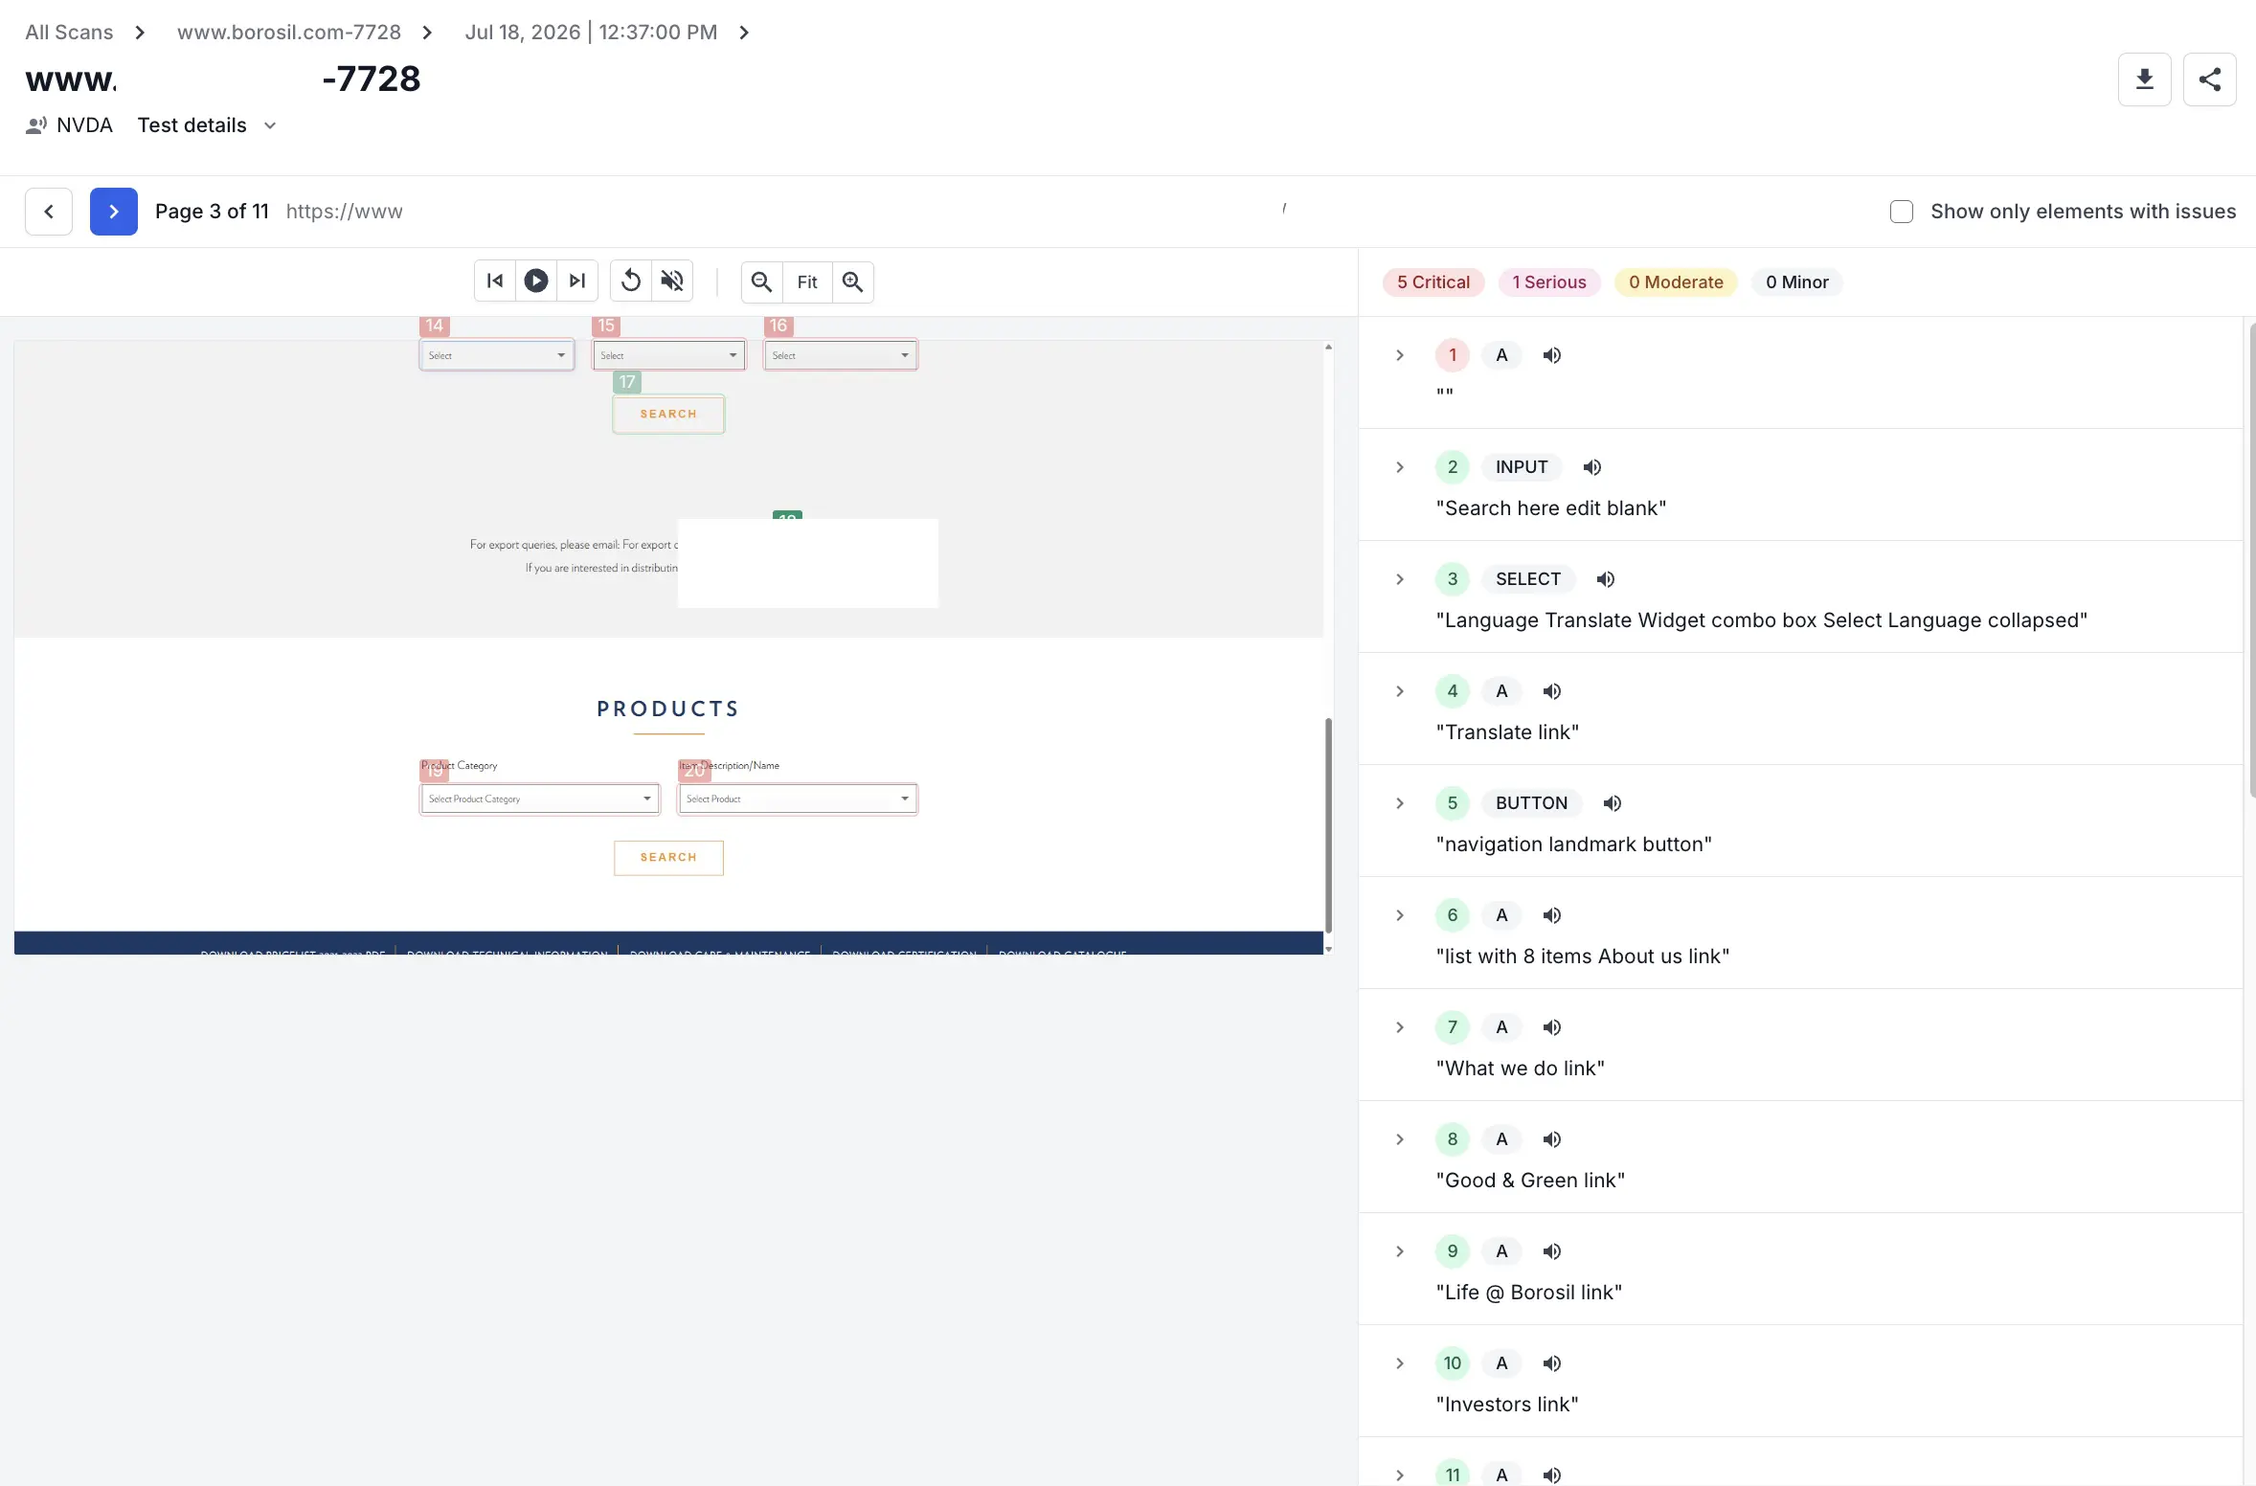
Task: Expand item 3 SELECT row
Action: (1400, 579)
